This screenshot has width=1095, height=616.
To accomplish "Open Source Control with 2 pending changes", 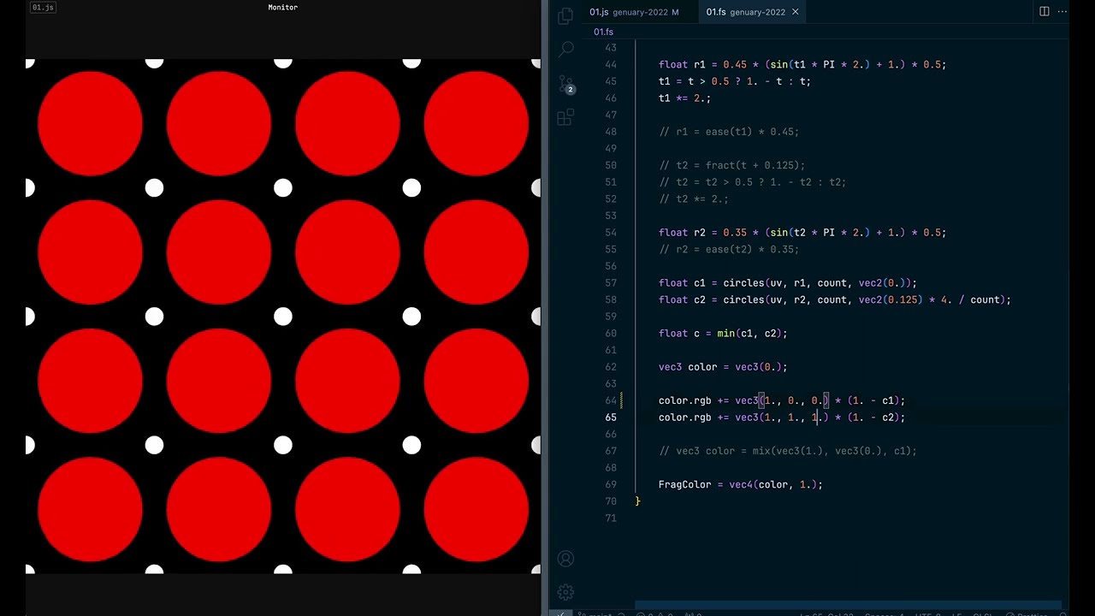I will (565, 84).
